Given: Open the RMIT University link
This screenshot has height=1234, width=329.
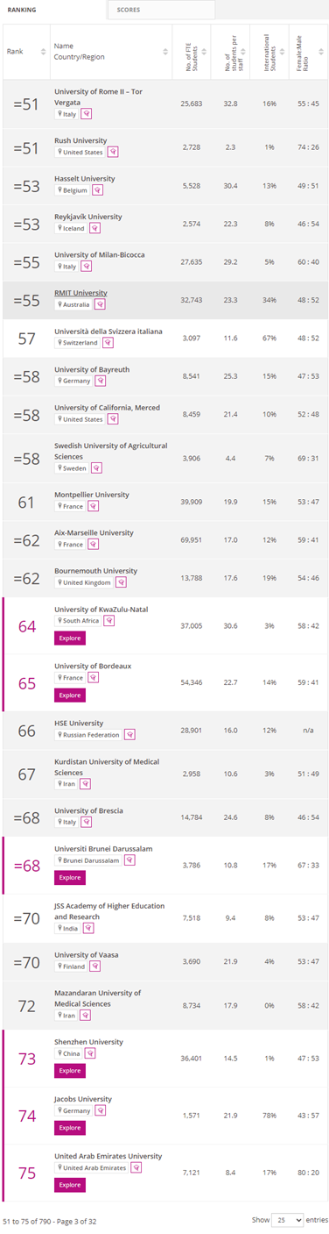Looking at the screenshot, I should (x=80, y=293).
